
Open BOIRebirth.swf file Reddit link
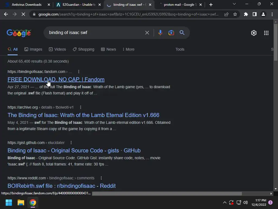pos(62,186)
